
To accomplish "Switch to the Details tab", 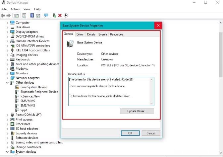I will pos(91,34).
